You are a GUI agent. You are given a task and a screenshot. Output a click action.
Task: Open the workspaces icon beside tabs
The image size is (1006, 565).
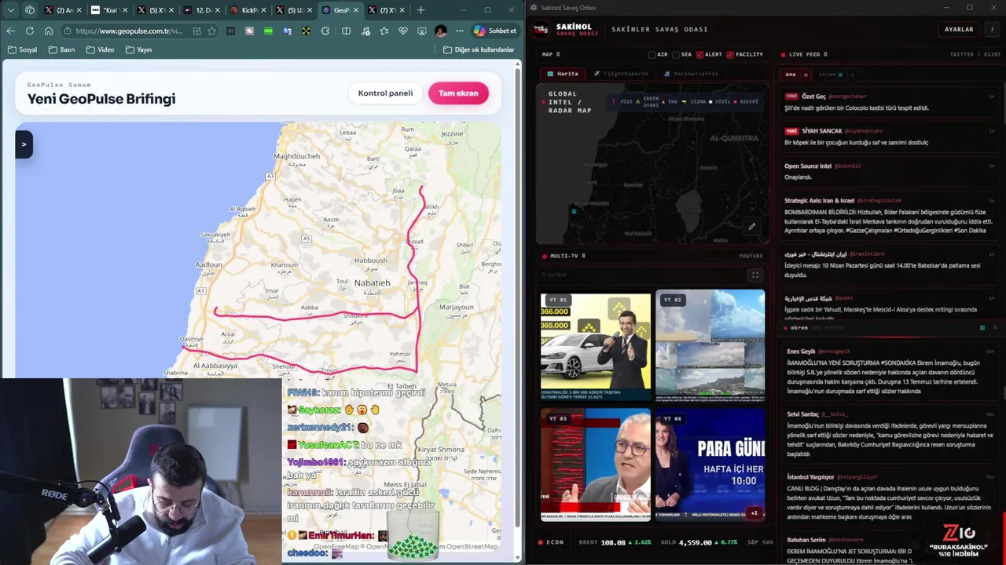tap(30, 10)
